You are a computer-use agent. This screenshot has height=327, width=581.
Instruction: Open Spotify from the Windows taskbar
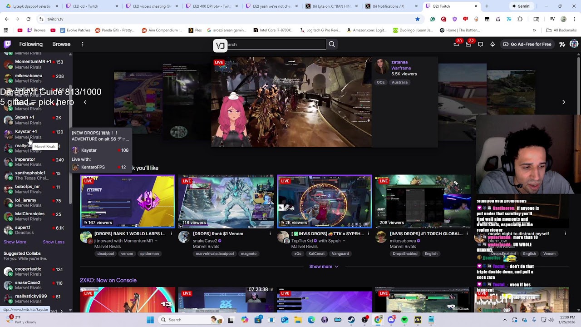[404, 320]
